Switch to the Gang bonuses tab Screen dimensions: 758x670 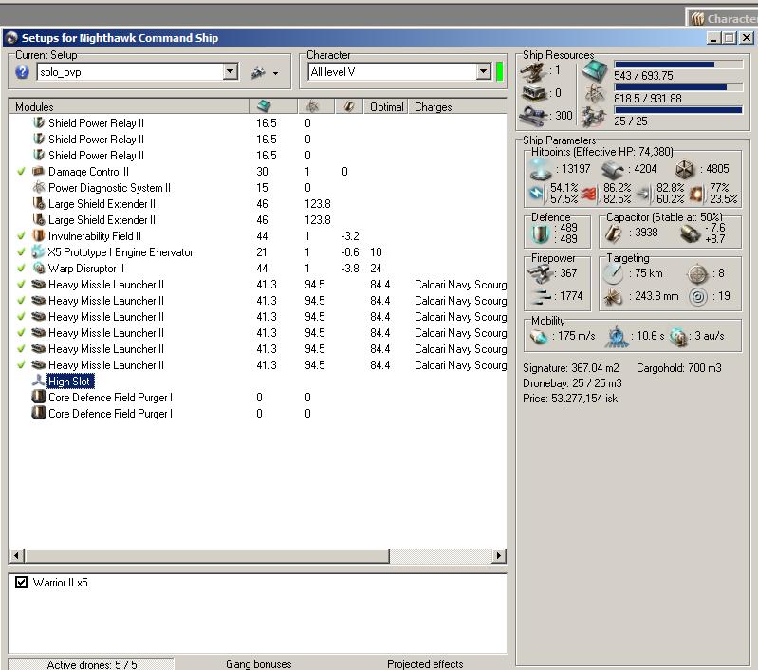[259, 664]
